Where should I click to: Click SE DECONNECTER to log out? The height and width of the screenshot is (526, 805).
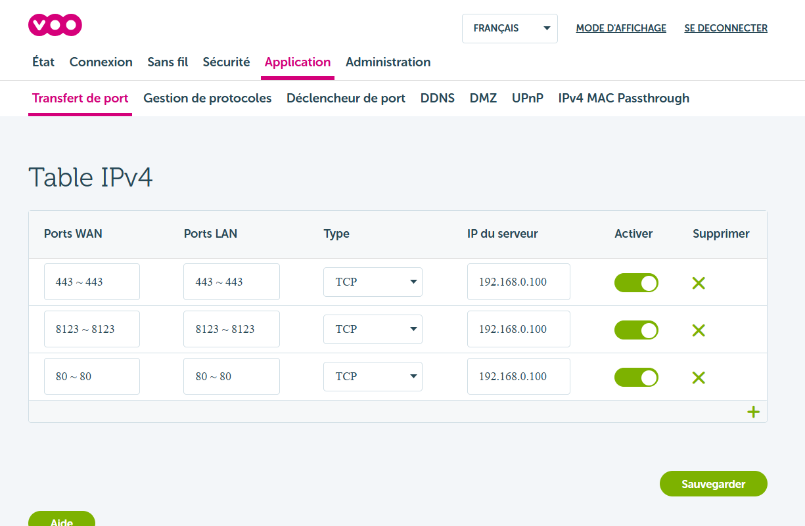point(726,28)
